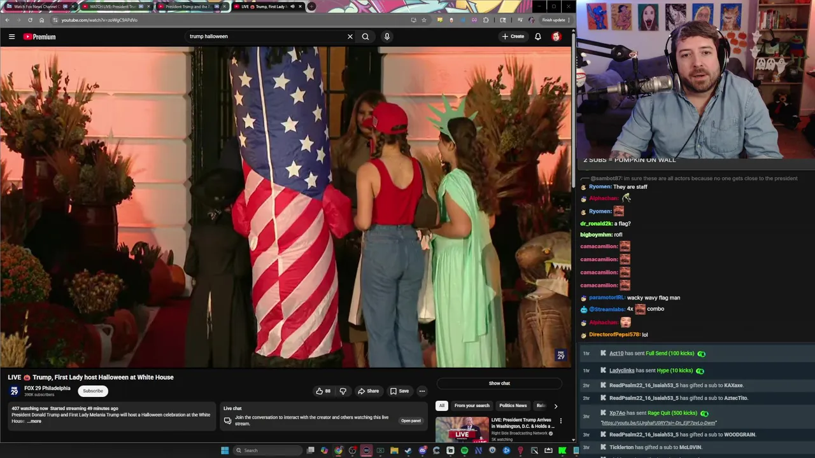The height and width of the screenshot is (458, 815).
Task: Open user Act10 in the activity feed
Action: click(x=616, y=354)
